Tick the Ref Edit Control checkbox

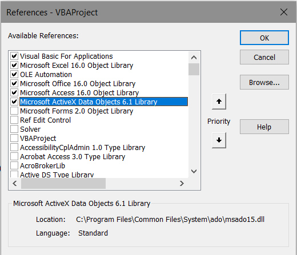pyautogui.click(x=14, y=120)
